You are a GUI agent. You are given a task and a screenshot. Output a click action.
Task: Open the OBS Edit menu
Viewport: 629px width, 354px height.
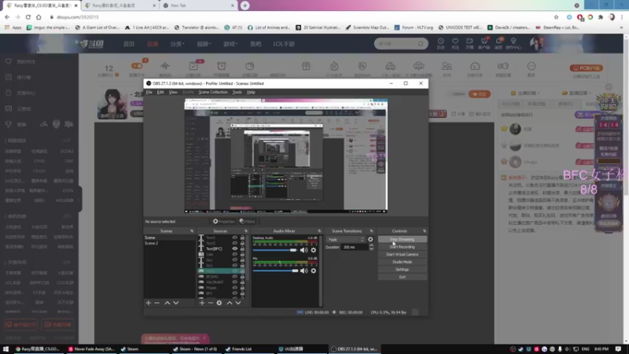(x=160, y=92)
